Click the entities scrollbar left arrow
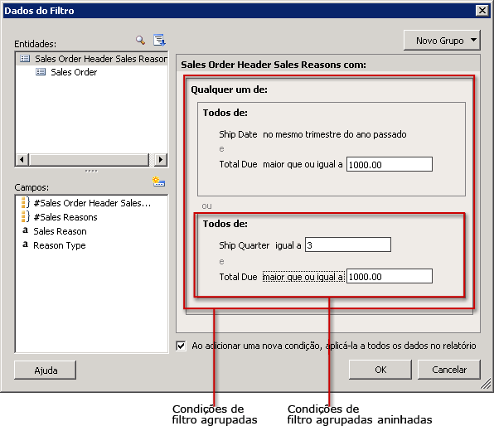 point(22,159)
